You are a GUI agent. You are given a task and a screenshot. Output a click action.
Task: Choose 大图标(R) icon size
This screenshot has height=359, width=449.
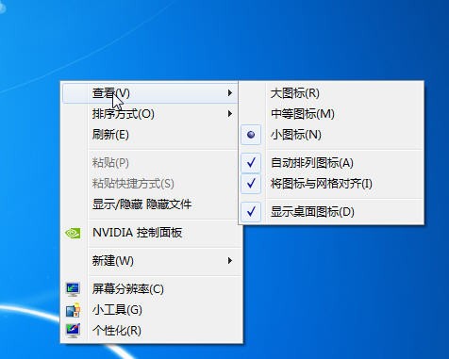[x=331, y=93]
